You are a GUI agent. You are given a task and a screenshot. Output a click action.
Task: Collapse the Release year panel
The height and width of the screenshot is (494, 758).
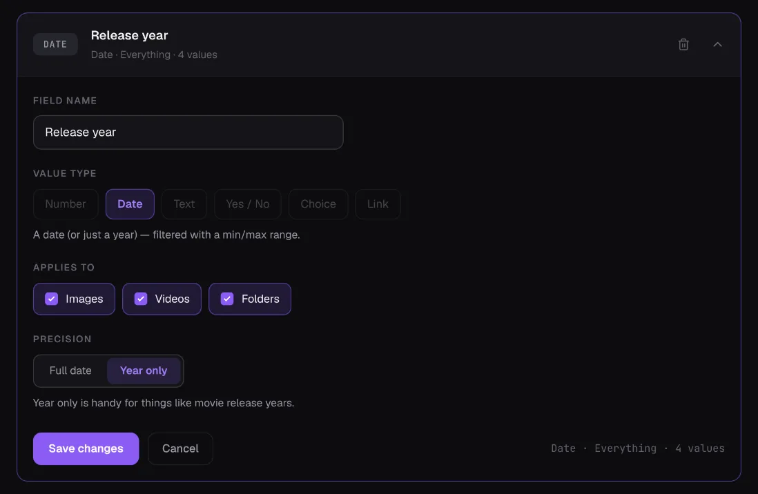[717, 44]
